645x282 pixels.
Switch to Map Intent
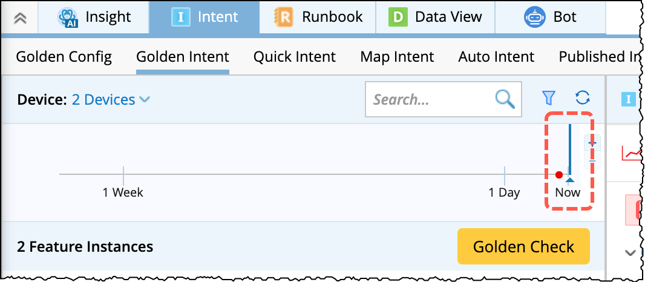(x=397, y=57)
